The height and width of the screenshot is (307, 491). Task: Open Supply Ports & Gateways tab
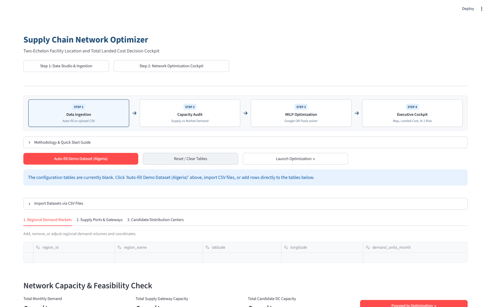99,220
